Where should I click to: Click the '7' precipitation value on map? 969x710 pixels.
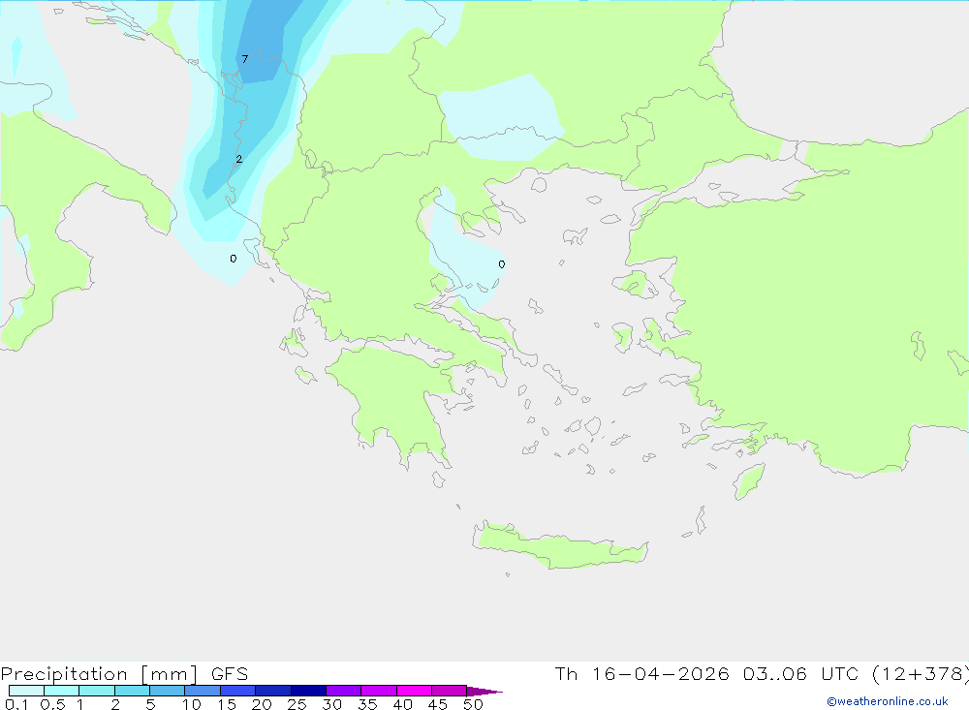click(245, 59)
